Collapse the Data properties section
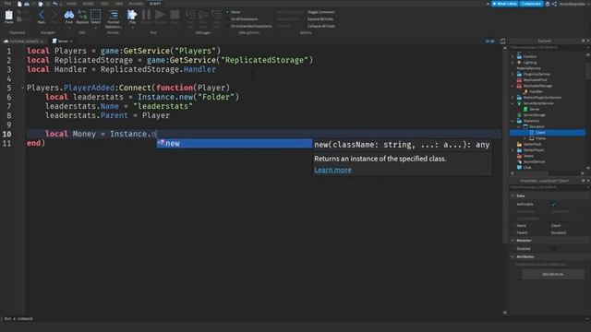This screenshot has width=591, height=332. [x=513, y=196]
